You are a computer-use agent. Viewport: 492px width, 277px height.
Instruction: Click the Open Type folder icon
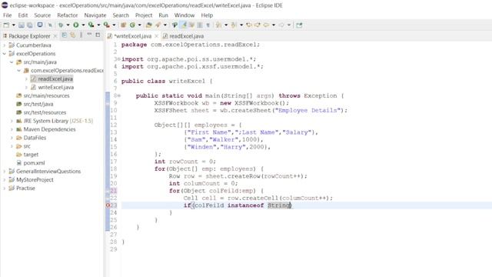pos(148,25)
